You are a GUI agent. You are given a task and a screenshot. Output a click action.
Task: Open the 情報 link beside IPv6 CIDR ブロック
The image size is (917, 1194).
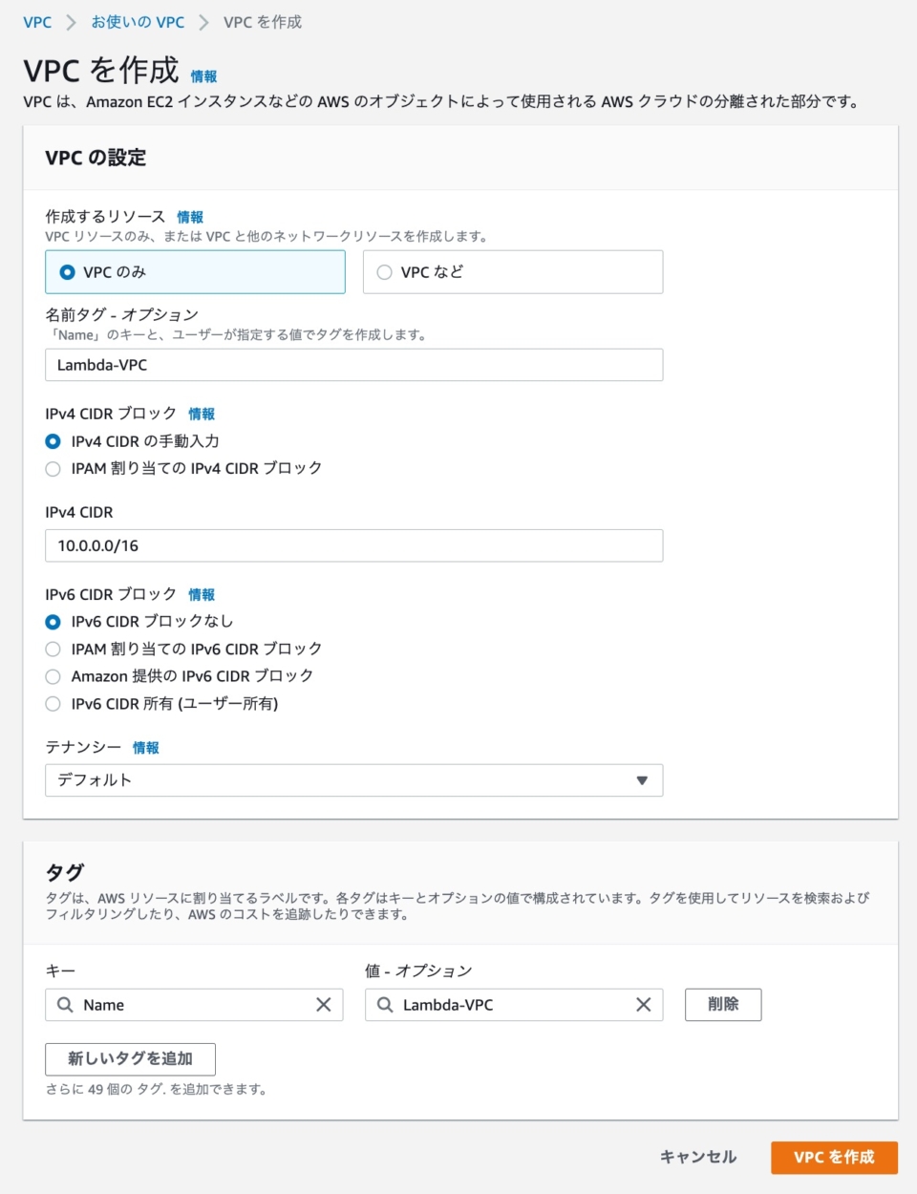tap(202, 593)
